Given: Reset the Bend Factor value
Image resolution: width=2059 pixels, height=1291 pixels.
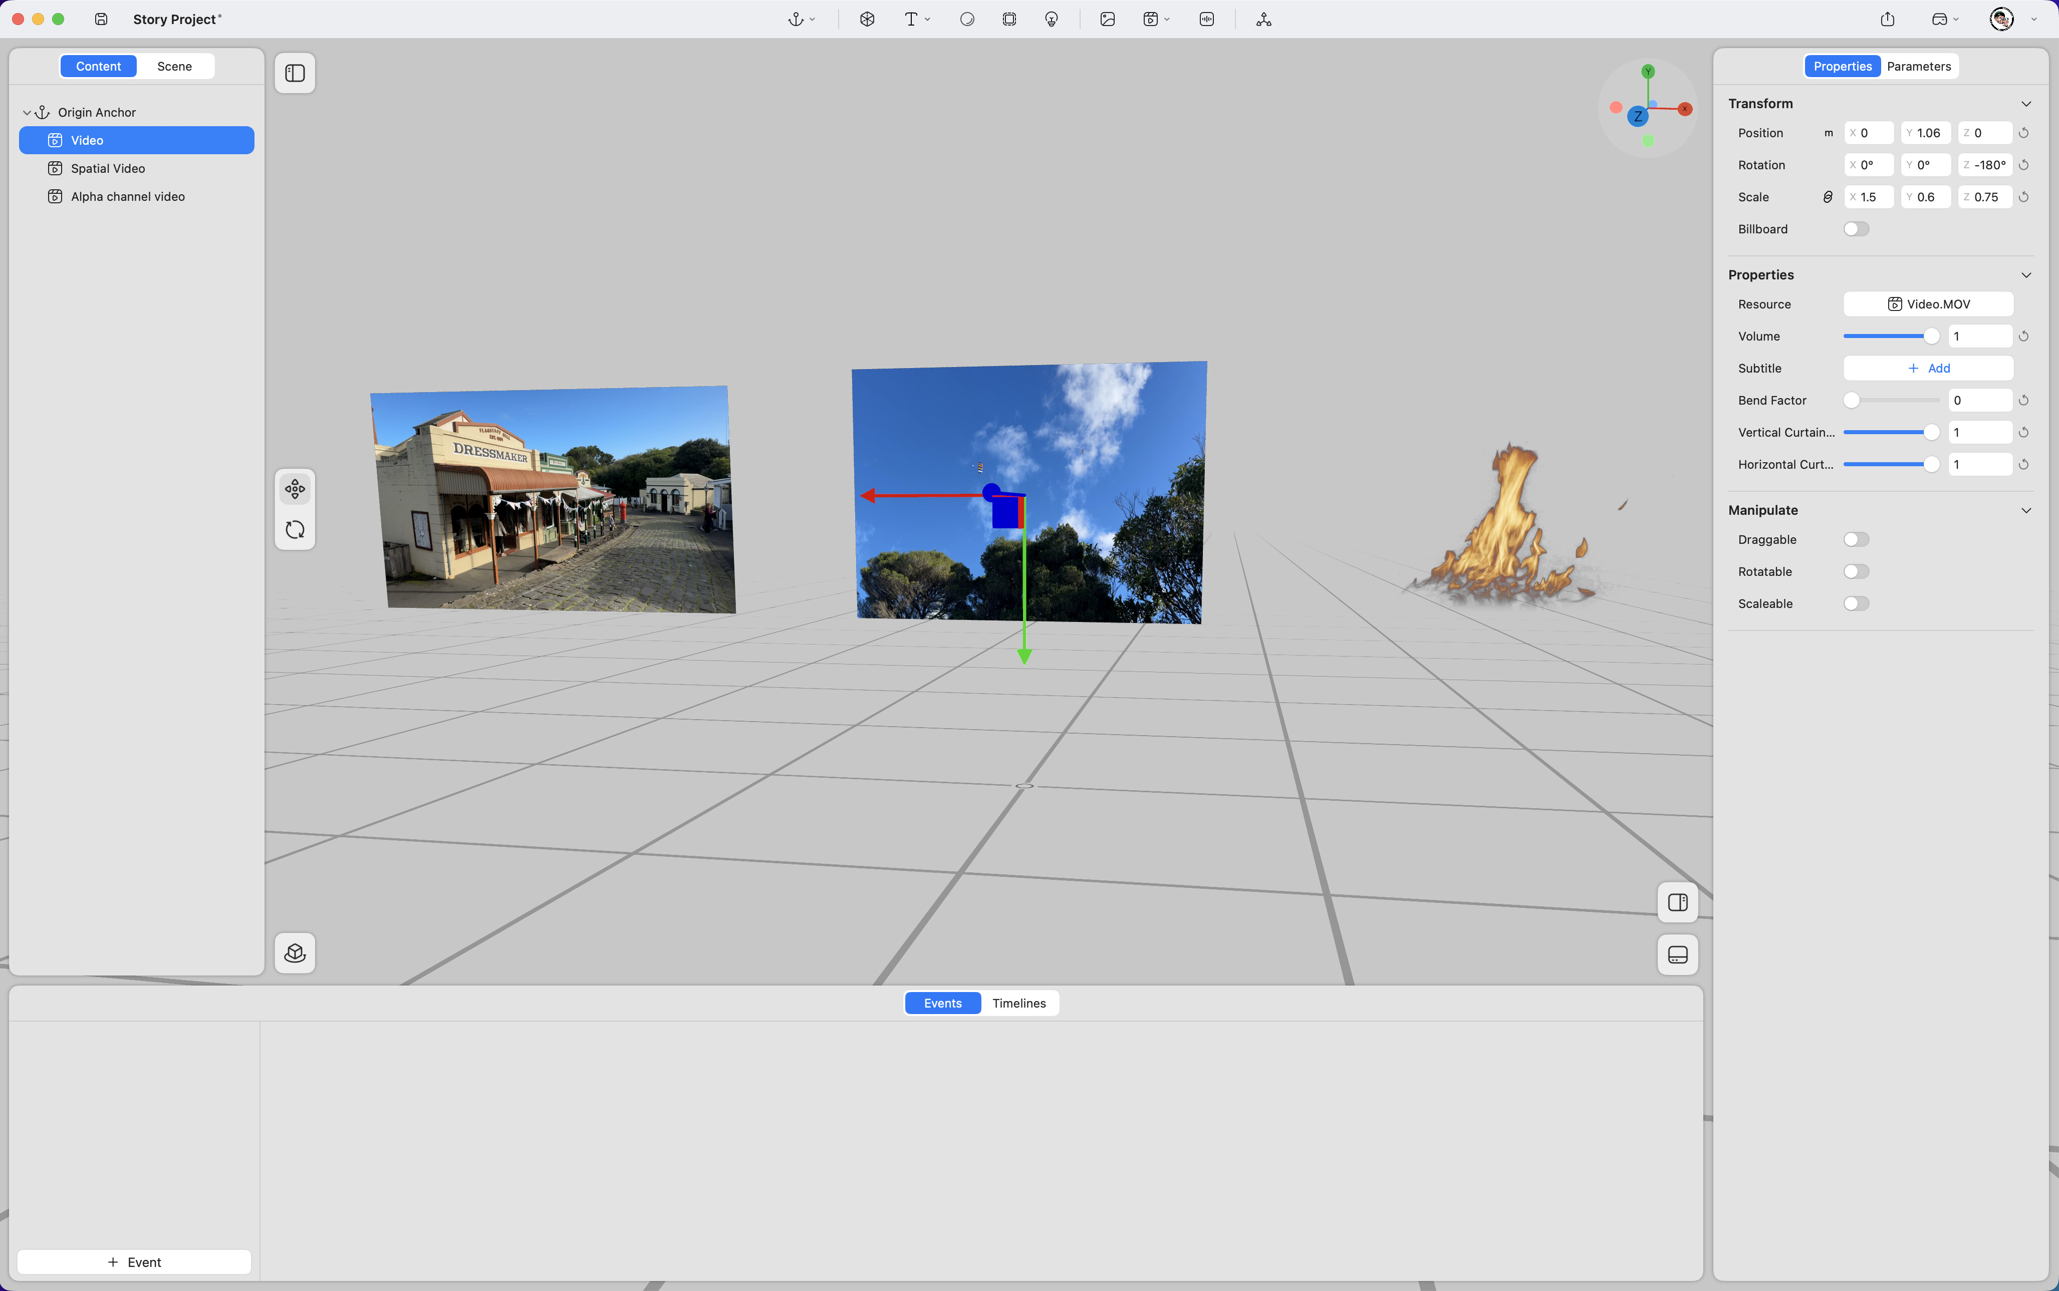Looking at the screenshot, I should tap(2023, 401).
